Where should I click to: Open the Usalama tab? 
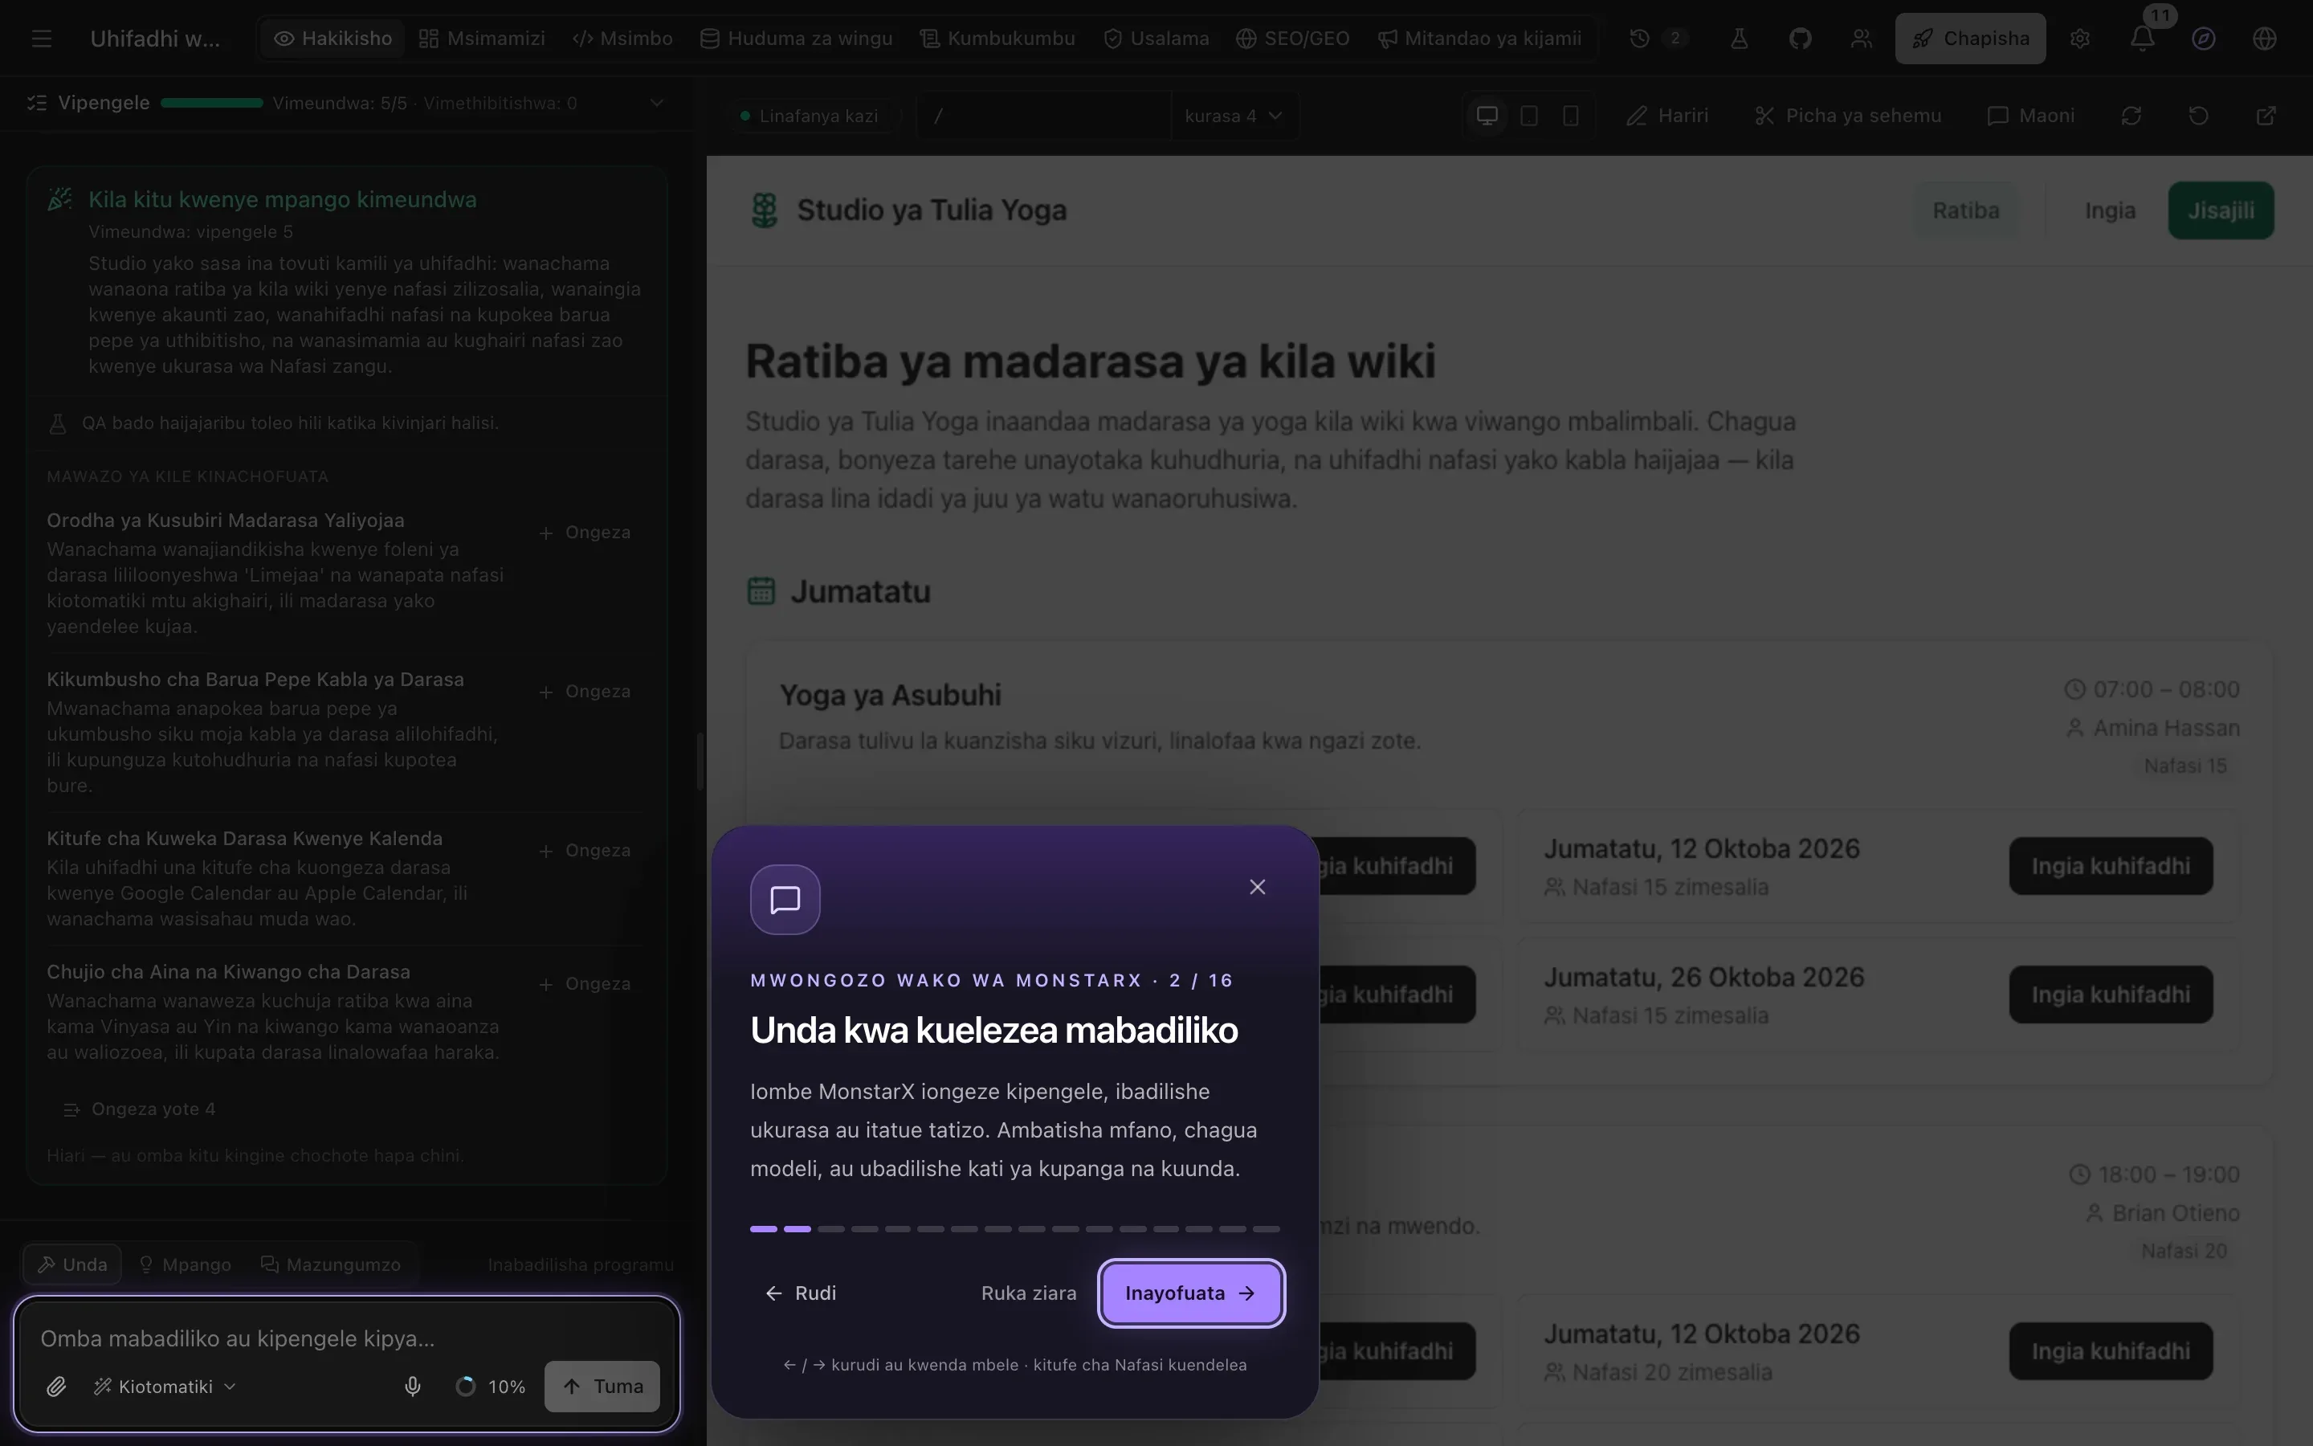coord(1156,39)
